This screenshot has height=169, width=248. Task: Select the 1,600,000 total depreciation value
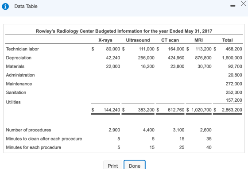[x=232, y=58]
